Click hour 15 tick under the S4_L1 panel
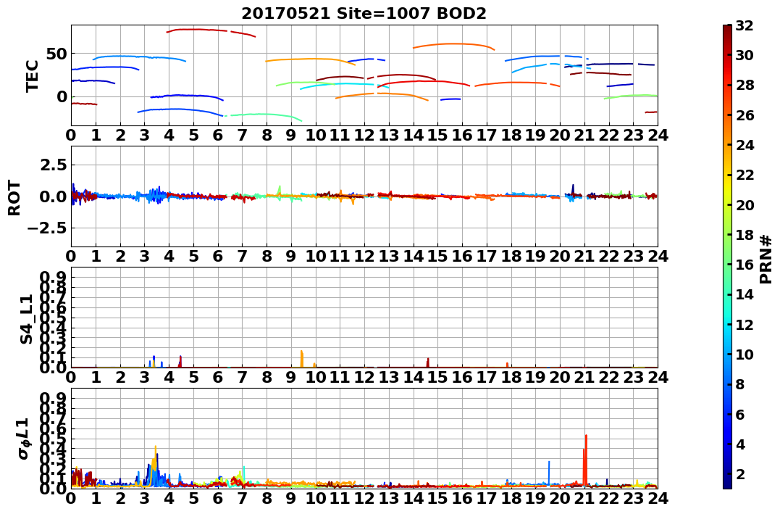 point(437,377)
